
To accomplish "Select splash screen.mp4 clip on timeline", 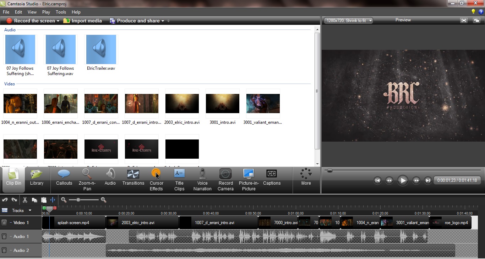I will 74,223.
